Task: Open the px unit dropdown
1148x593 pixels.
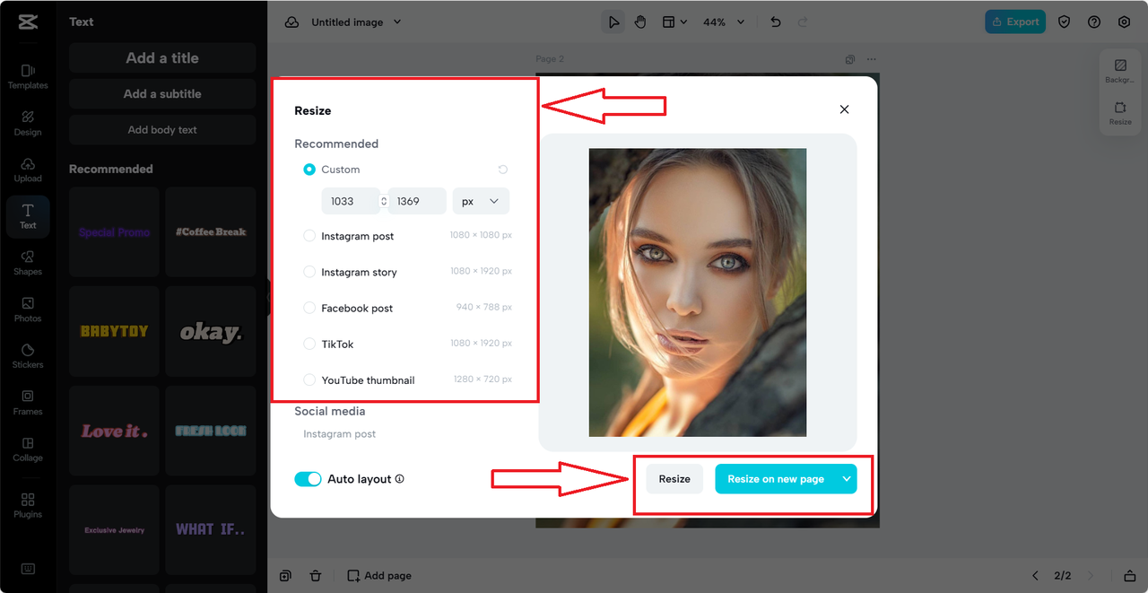Action: pos(481,201)
